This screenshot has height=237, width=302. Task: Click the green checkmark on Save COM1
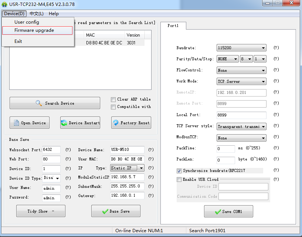click(x=218, y=212)
